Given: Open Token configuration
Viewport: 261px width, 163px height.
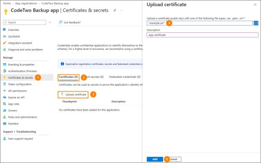Looking at the screenshot, I should (x=20, y=84).
